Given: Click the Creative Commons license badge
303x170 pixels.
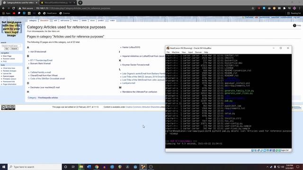Looking at the screenshot, I should click(8, 107).
